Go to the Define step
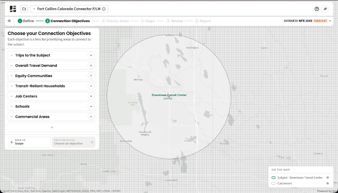This screenshot has width=338, height=193. click(x=26, y=21)
